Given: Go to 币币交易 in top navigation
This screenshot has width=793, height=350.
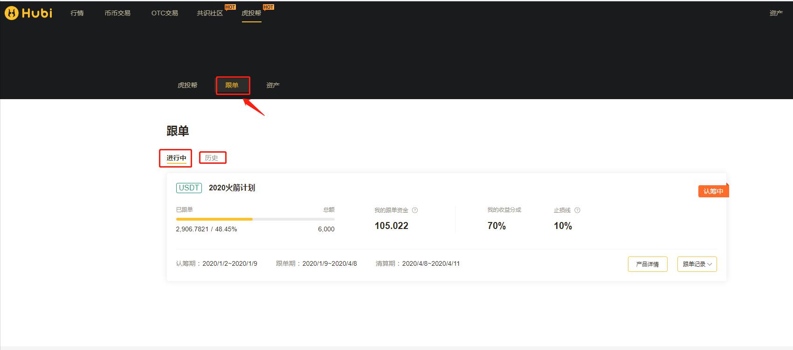Looking at the screenshot, I should (x=117, y=13).
